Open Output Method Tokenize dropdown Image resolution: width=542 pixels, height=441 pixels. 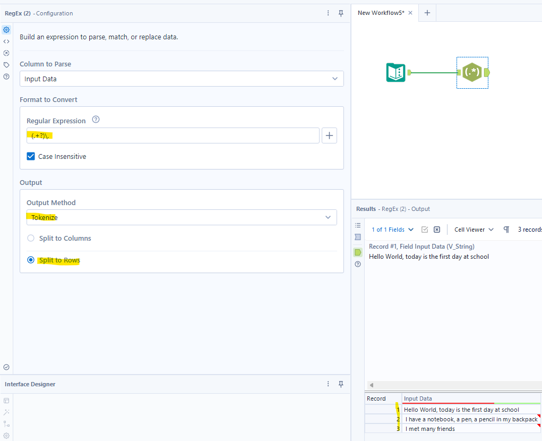point(182,217)
